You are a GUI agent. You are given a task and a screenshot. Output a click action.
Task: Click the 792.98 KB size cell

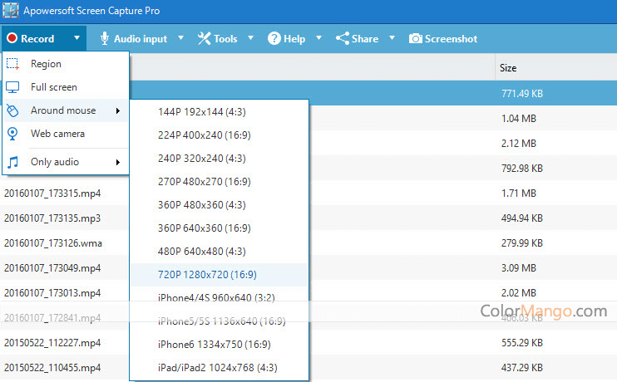click(521, 169)
